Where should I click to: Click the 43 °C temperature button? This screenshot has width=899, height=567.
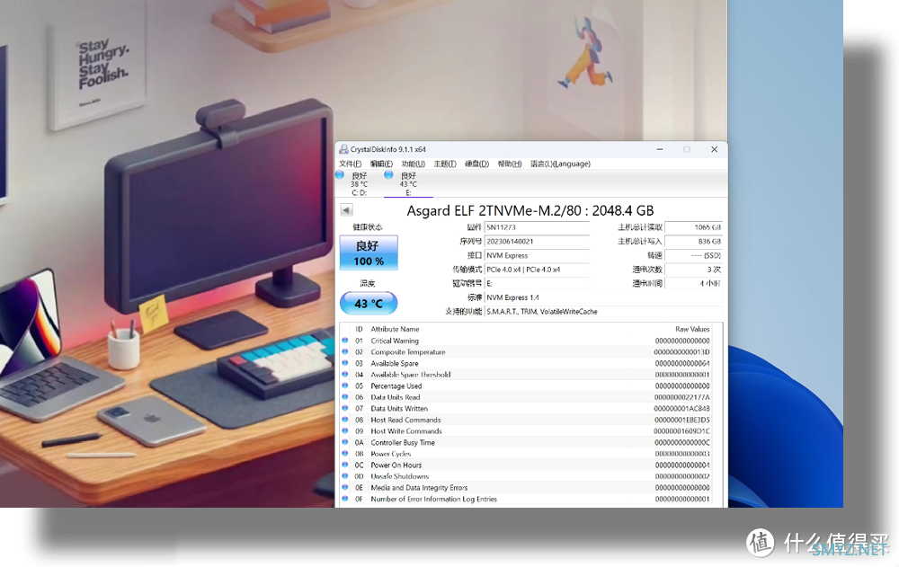369,304
